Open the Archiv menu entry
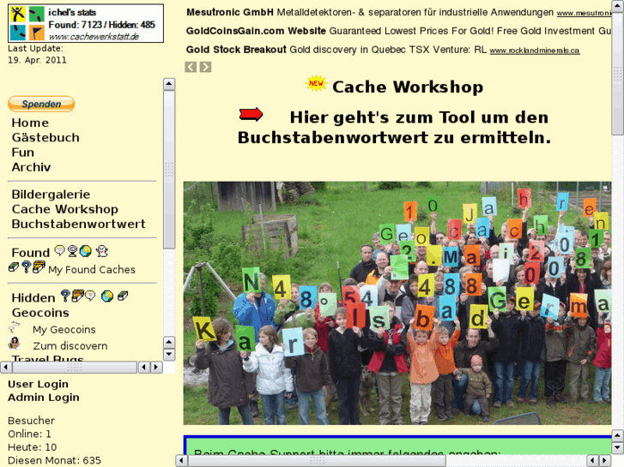This screenshot has width=624, height=467. [31, 167]
